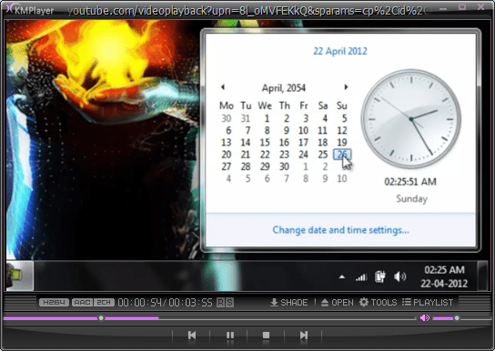Select day 26 in the calendar
Screen dimensions: 495x351
pos(342,155)
